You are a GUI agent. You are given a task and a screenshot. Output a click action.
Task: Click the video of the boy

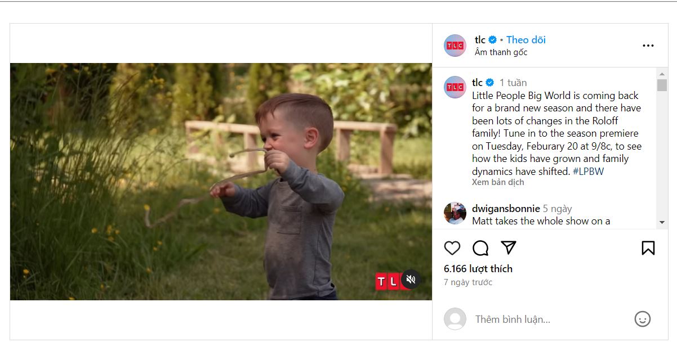point(221,181)
